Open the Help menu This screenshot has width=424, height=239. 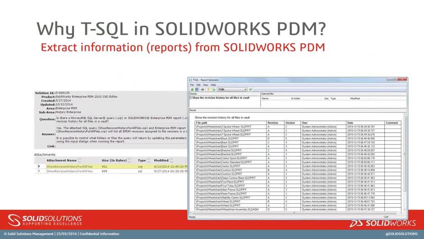coord(213,85)
